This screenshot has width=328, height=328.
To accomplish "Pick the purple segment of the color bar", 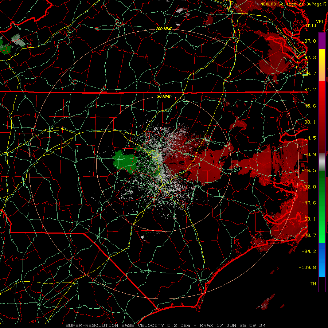I will 322,40.
